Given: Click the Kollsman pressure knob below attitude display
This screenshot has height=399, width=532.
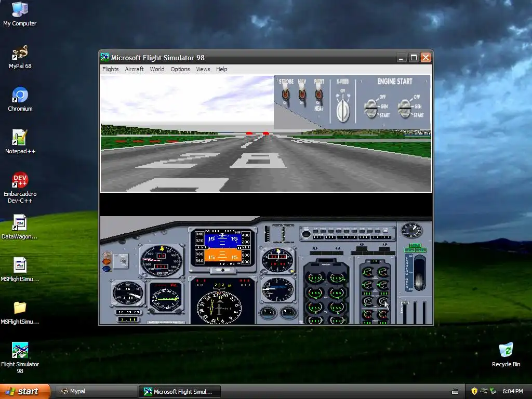Looking at the screenshot, I should coord(222,270).
